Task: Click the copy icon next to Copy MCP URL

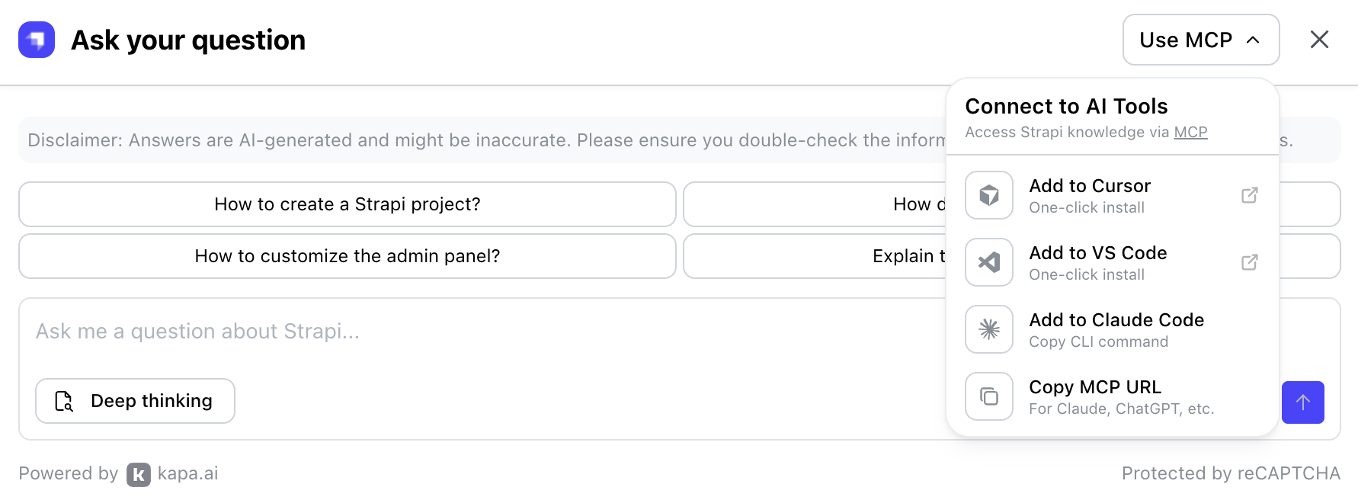Action: [x=988, y=396]
